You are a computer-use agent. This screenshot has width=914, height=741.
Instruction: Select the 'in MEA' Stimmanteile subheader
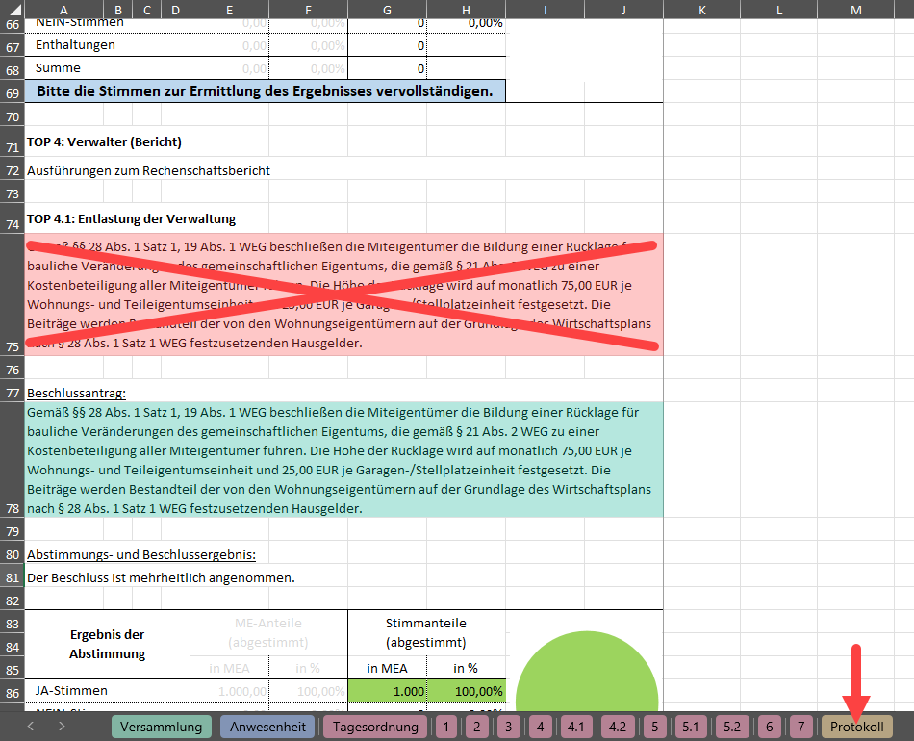[x=387, y=668]
